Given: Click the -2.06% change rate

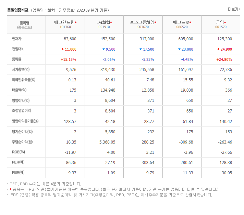Looking at the screenshot, I should (x=109, y=59).
